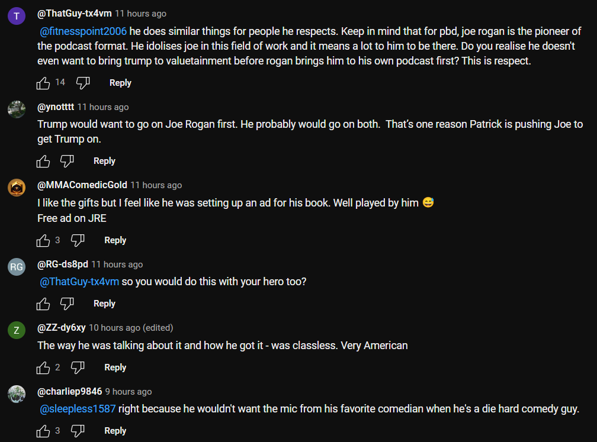The width and height of the screenshot is (597, 442).
Task: Dislike the comment by @charliep9846
Action: (78, 431)
